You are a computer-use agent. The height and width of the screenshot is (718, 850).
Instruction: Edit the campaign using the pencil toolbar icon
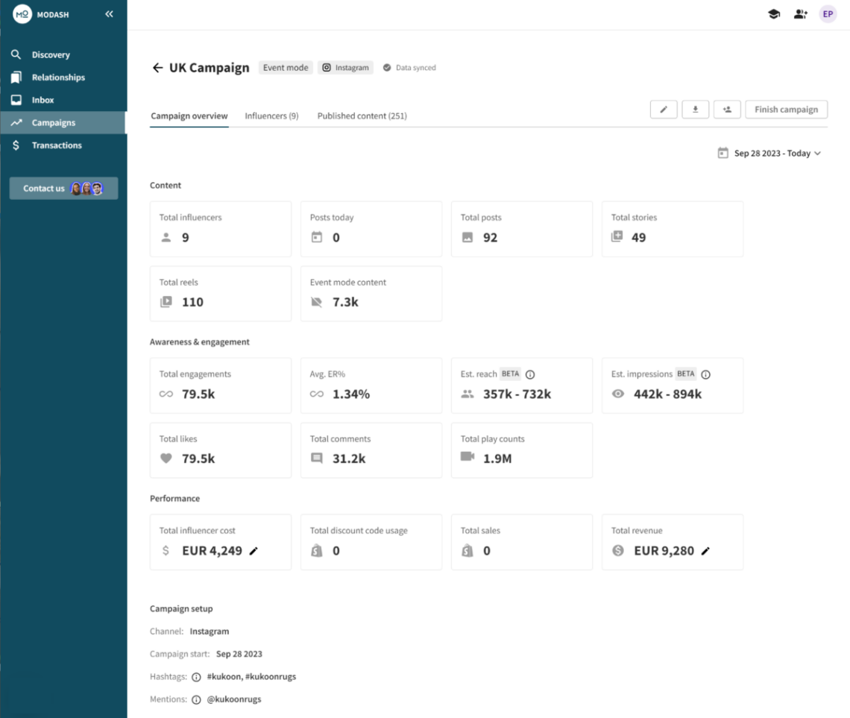[x=664, y=109]
